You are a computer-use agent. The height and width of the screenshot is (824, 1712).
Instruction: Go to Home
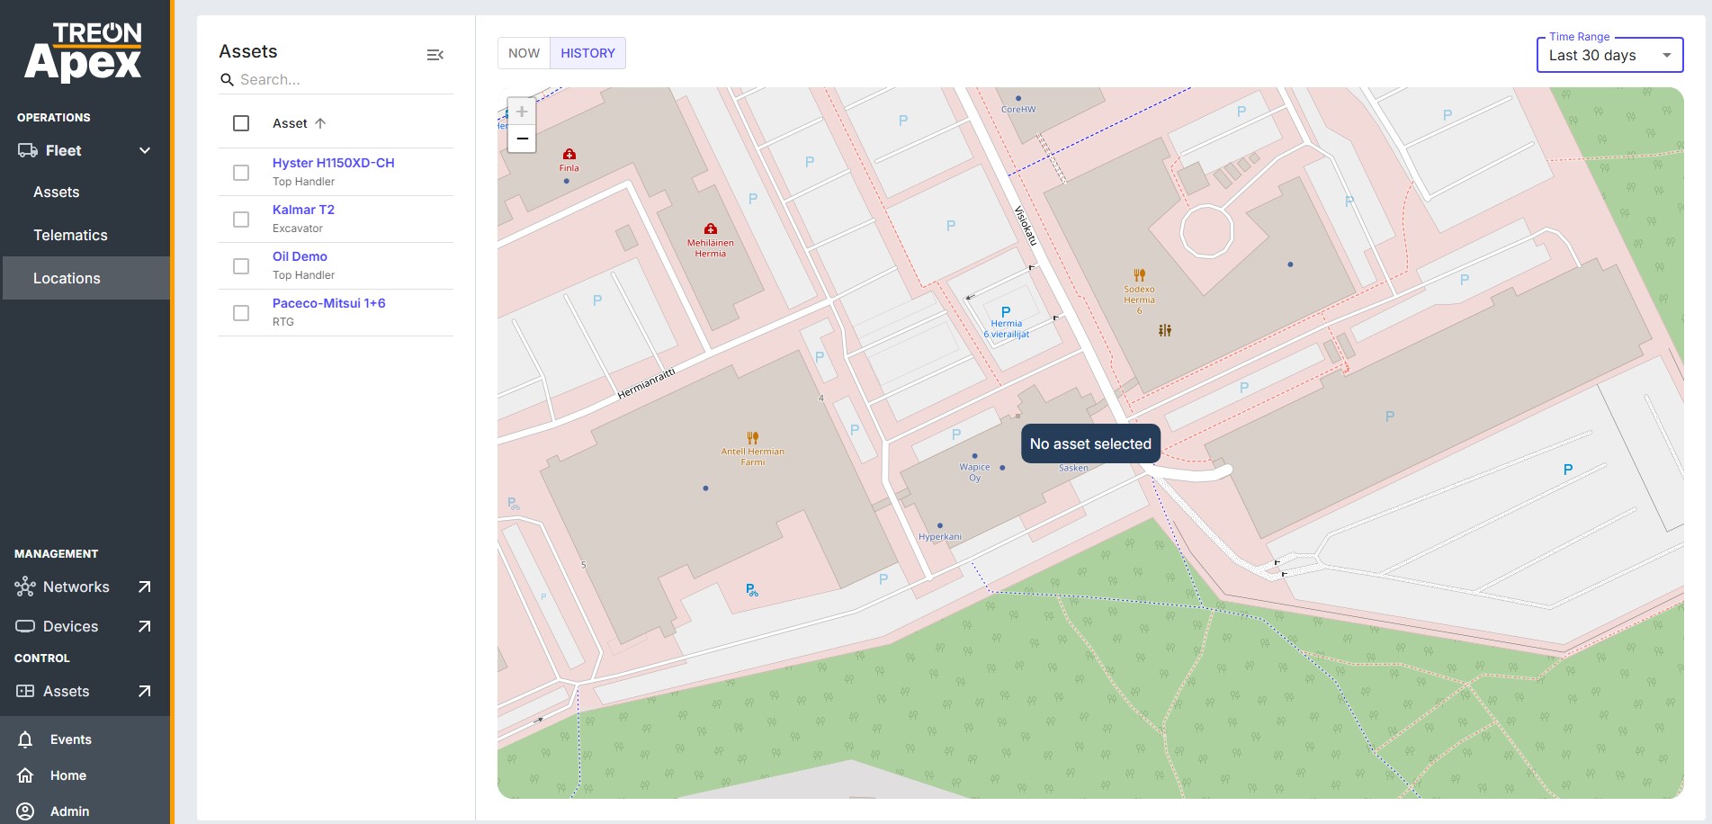68,775
